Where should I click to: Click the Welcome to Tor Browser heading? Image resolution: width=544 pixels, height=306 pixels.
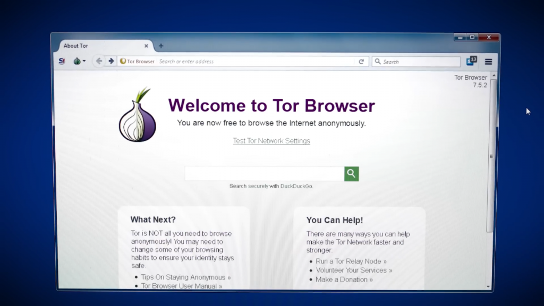click(271, 106)
